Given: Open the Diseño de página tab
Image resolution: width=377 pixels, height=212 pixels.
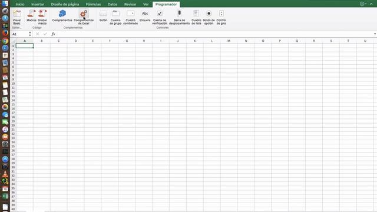Looking at the screenshot, I should coord(65,4).
